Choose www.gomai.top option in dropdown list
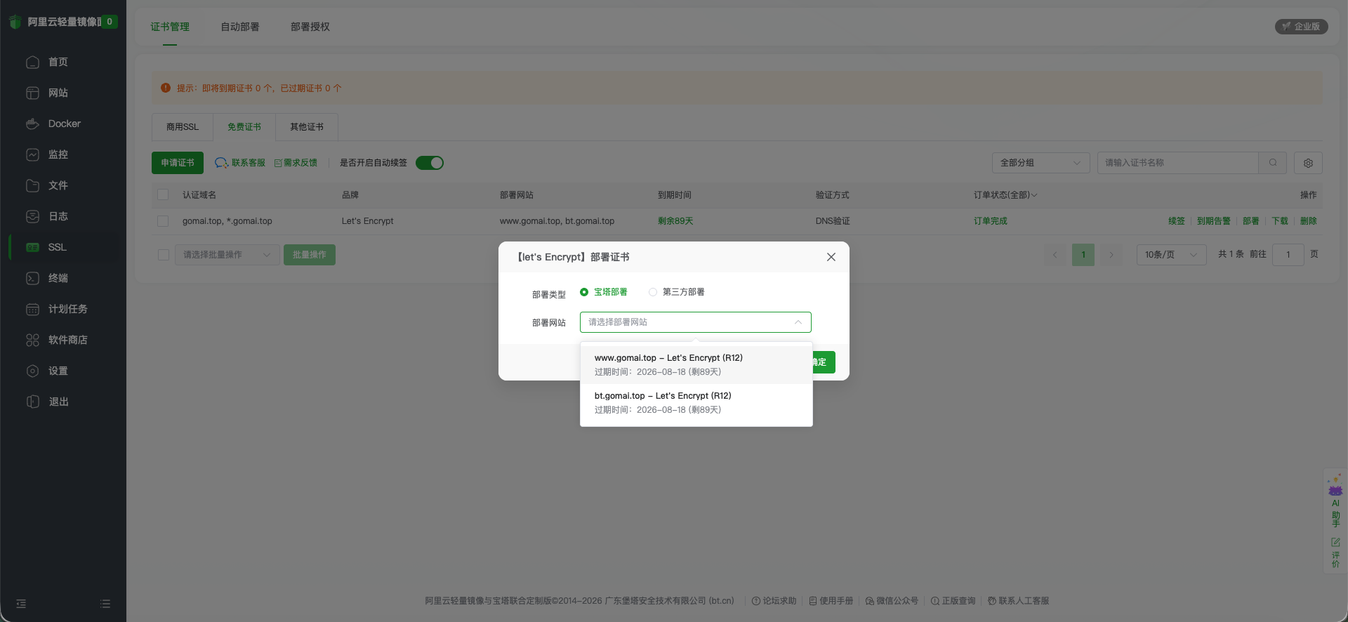This screenshot has width=1348, height=622. point(696,364)
